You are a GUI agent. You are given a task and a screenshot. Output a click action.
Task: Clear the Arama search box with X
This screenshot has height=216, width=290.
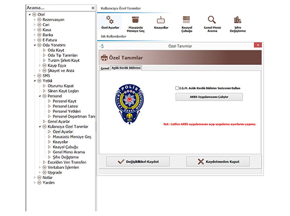pyautogui.click(x=93, y=8)
